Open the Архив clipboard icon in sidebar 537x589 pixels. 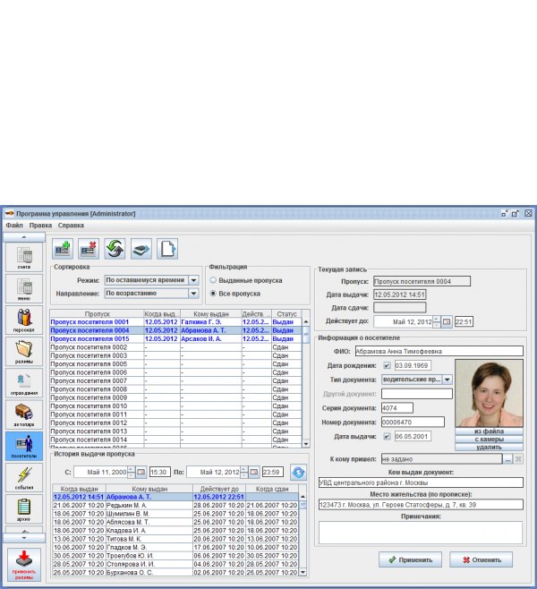point(23,510)
